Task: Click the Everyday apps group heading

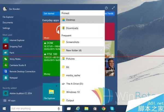Action: [51, 20]
